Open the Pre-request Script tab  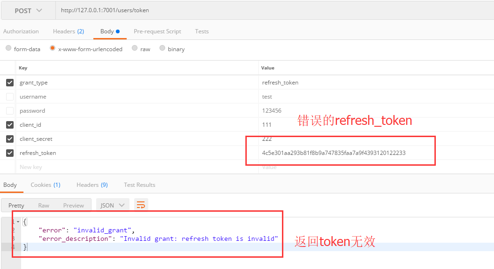[x=157, y=31]
